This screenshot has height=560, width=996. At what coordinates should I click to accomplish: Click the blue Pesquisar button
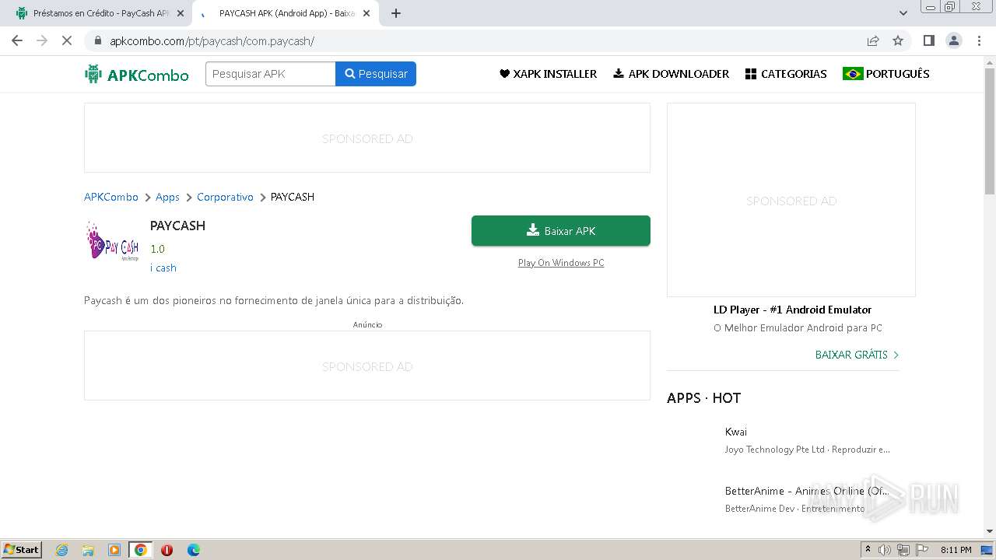pos(376,74)
